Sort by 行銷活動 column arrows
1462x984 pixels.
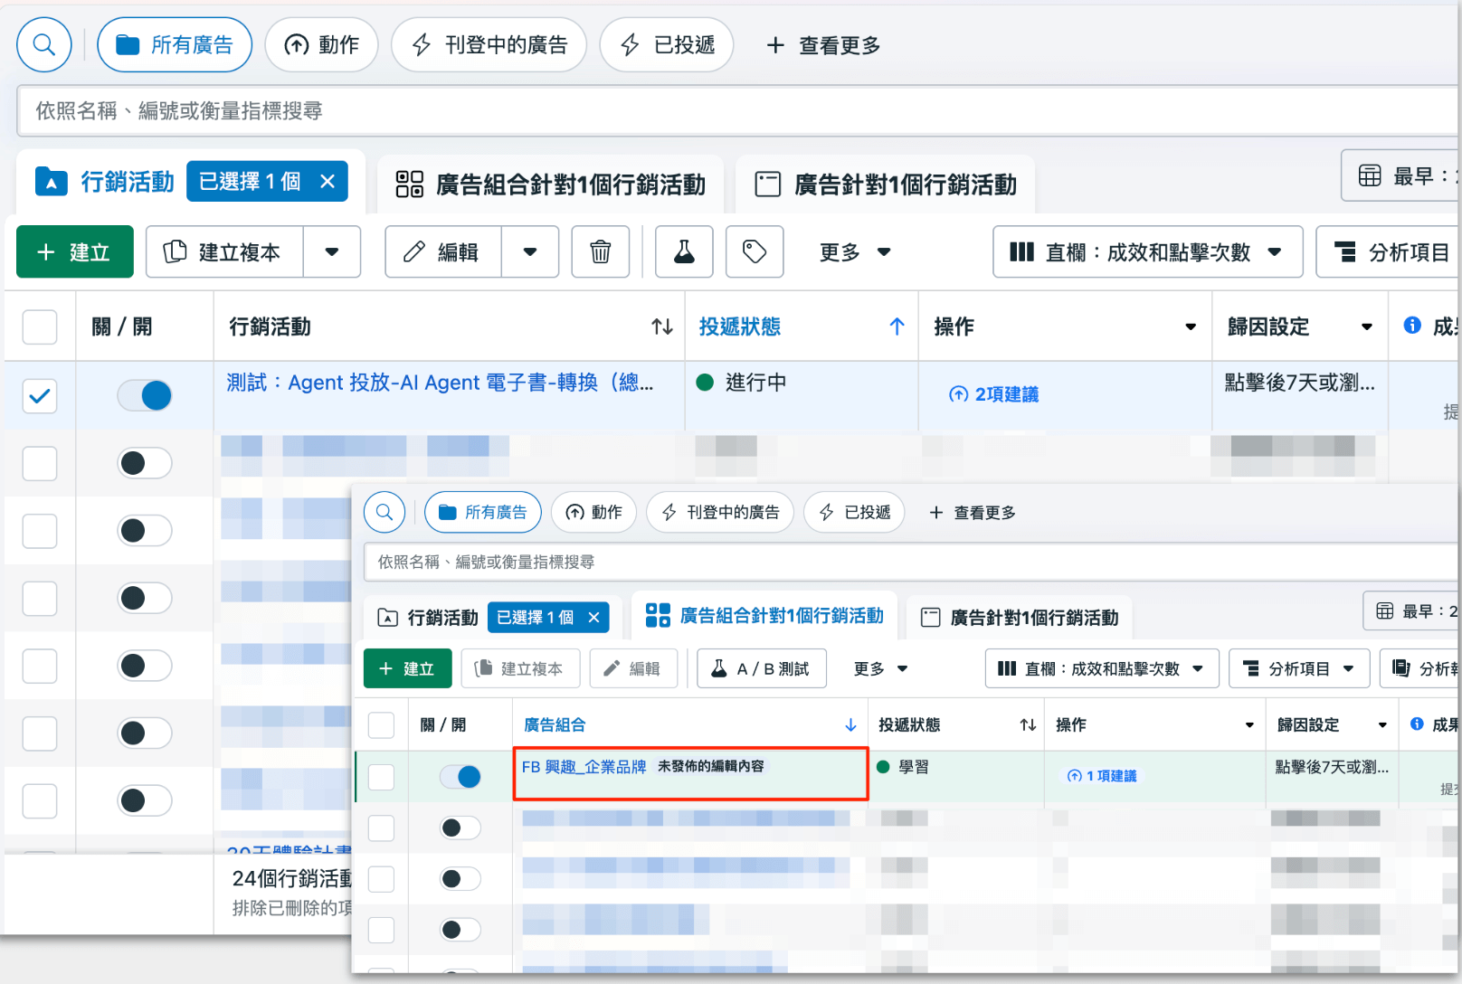(x=661, y=326)
